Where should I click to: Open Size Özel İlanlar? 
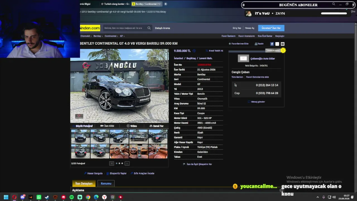tap(265, 36)
